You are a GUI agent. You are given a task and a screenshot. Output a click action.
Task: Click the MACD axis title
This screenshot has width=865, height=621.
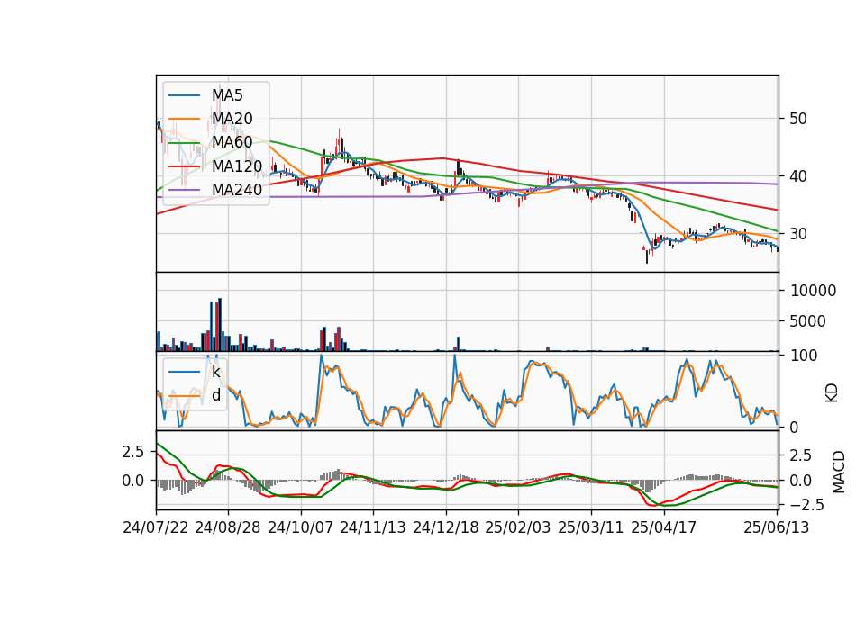pos(839,472)
